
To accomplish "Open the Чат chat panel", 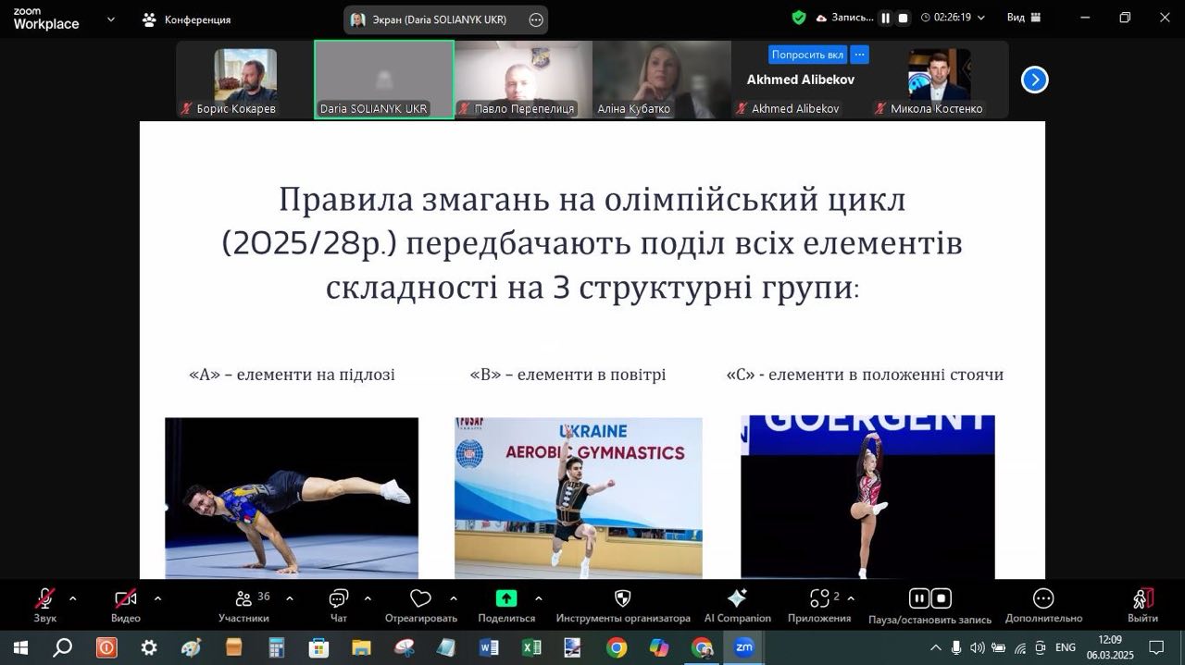I will click(x=339, y=604).
